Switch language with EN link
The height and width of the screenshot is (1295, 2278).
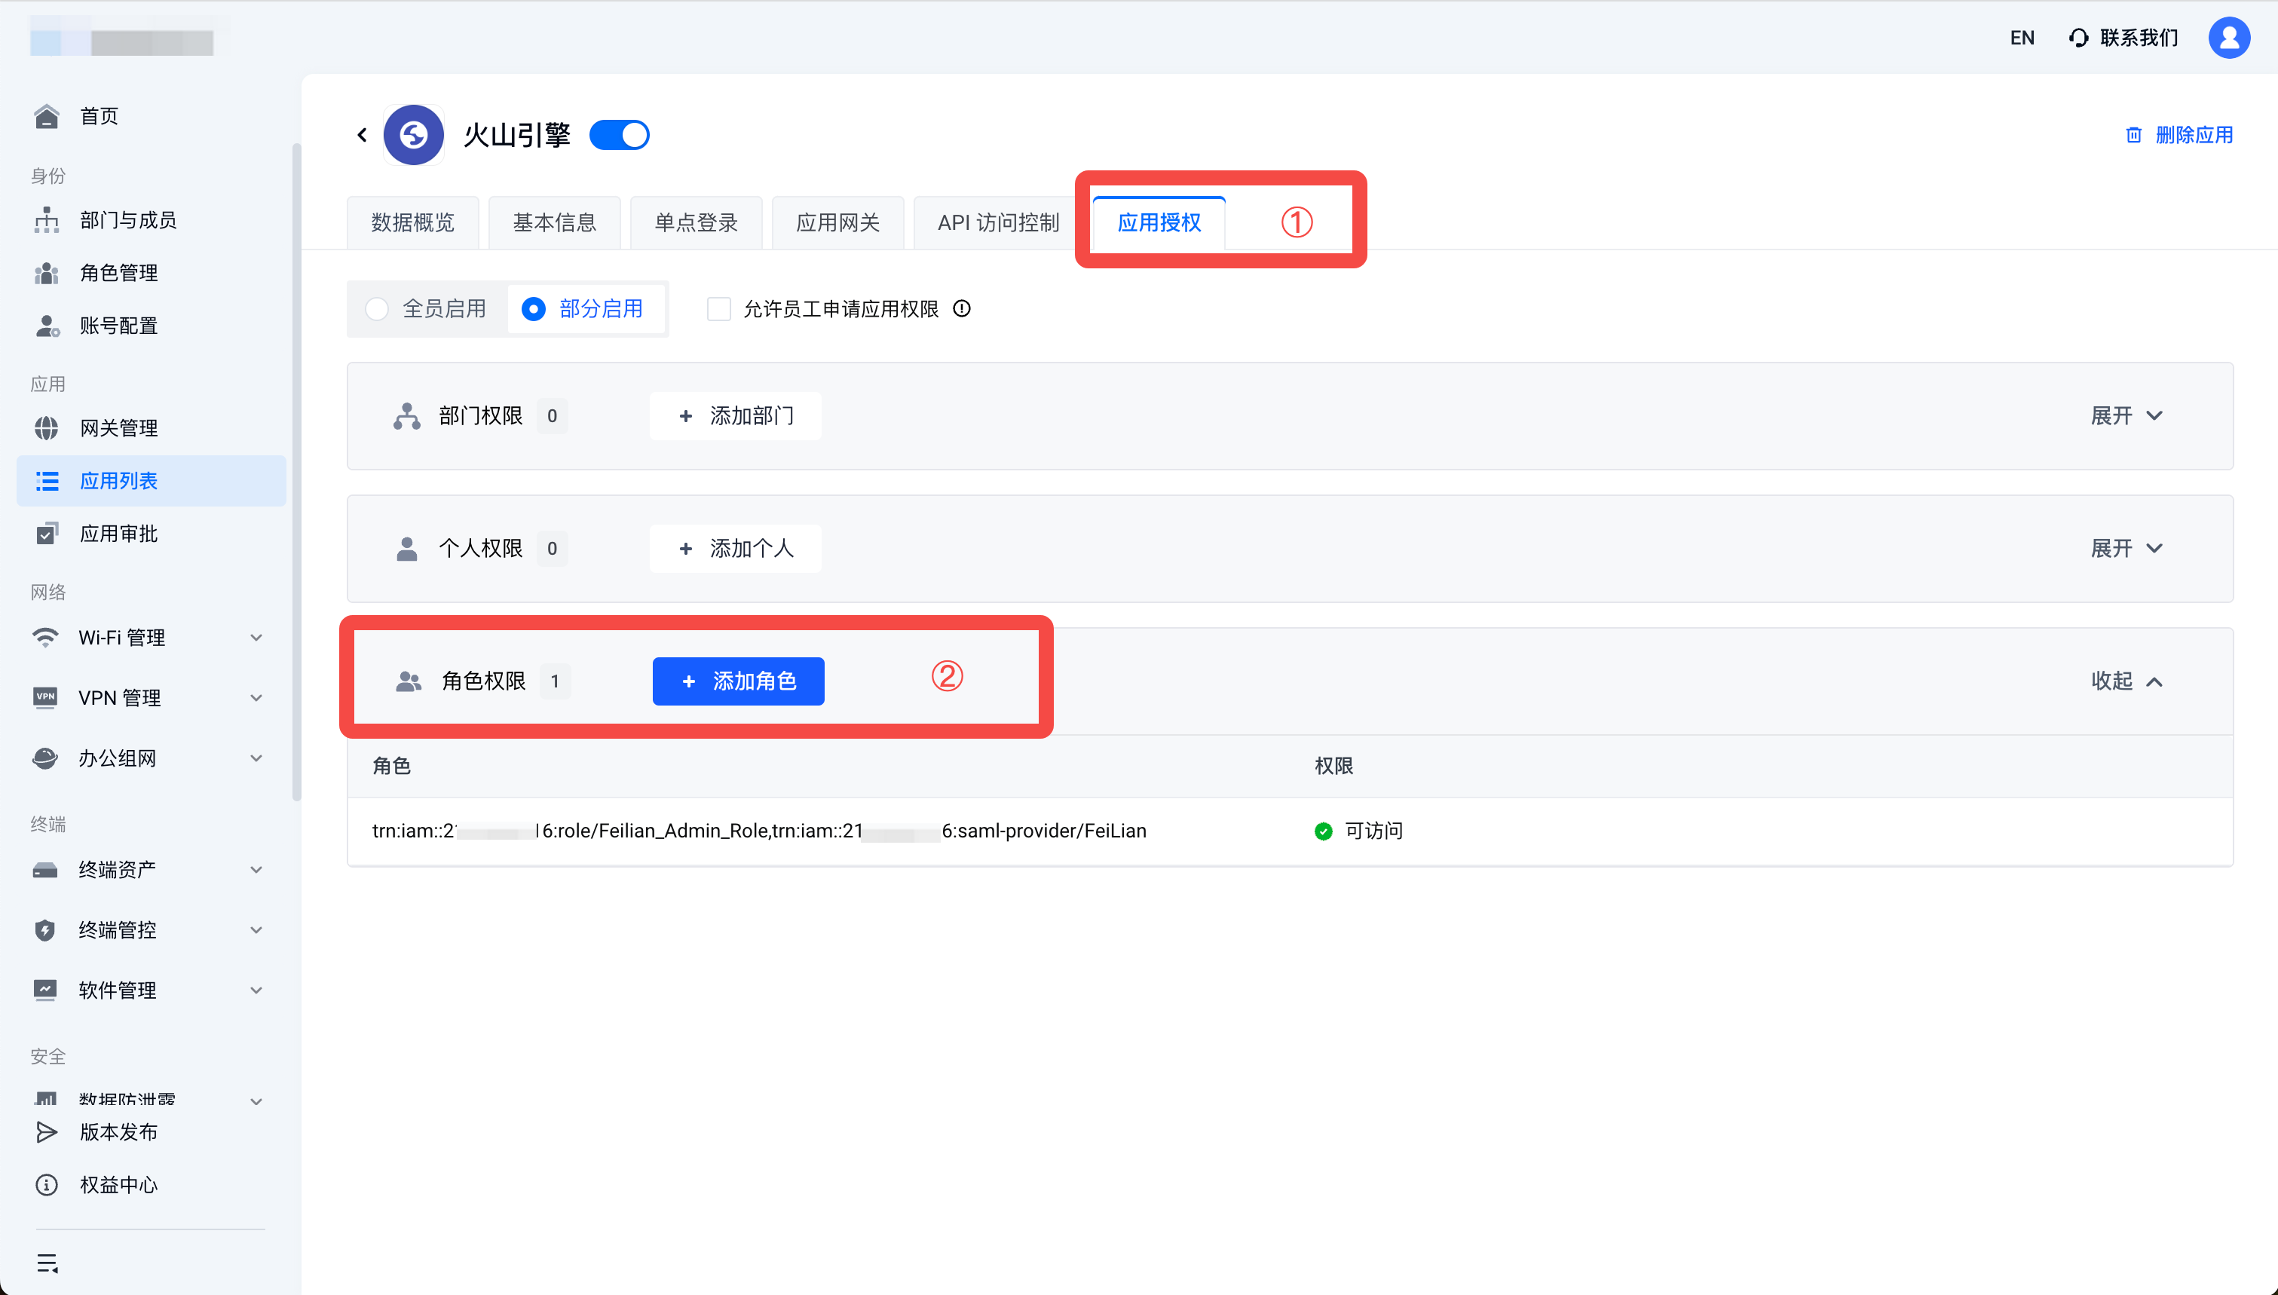pyautogui.click(x=2022, y=38)
